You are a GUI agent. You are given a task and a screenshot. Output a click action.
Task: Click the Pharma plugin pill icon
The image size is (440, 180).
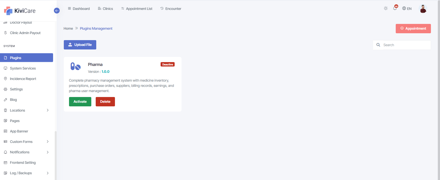tap(75, 66)
